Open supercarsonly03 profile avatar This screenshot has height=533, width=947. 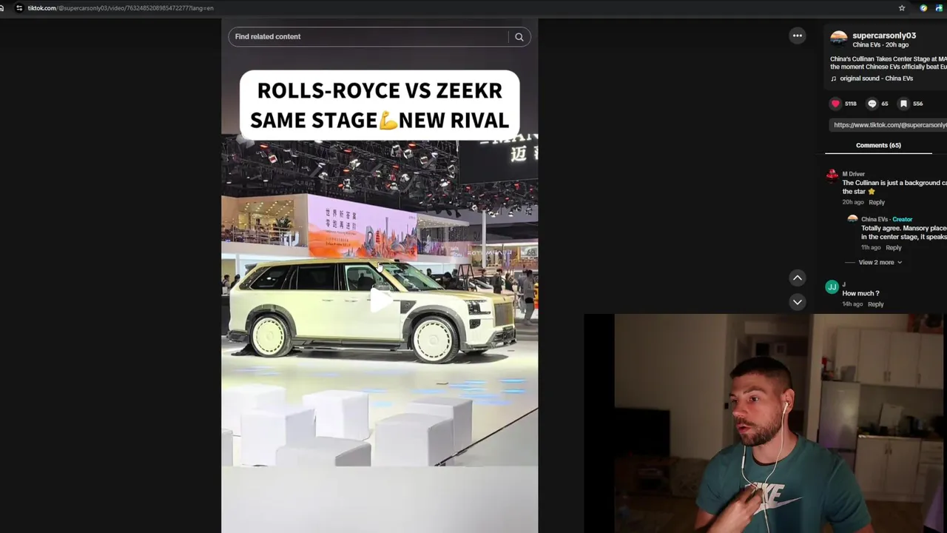pyautogui.click(x=839, y=39)
